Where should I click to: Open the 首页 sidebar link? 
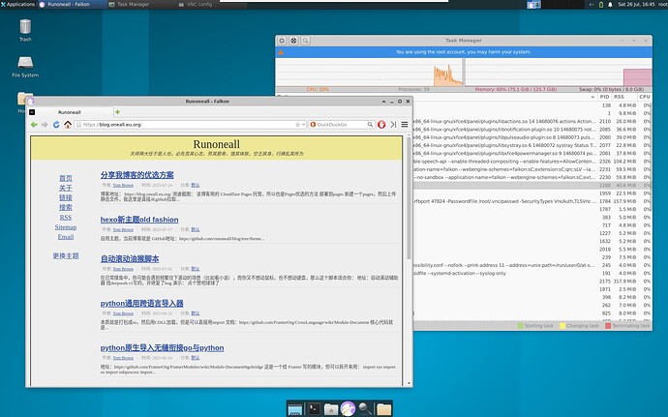pos(66,178)
